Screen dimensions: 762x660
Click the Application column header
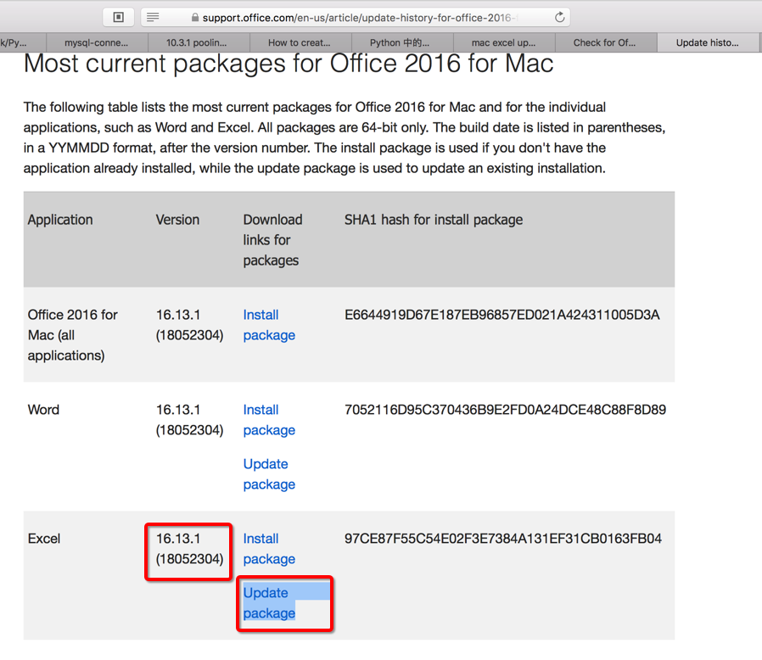point(60,221)
